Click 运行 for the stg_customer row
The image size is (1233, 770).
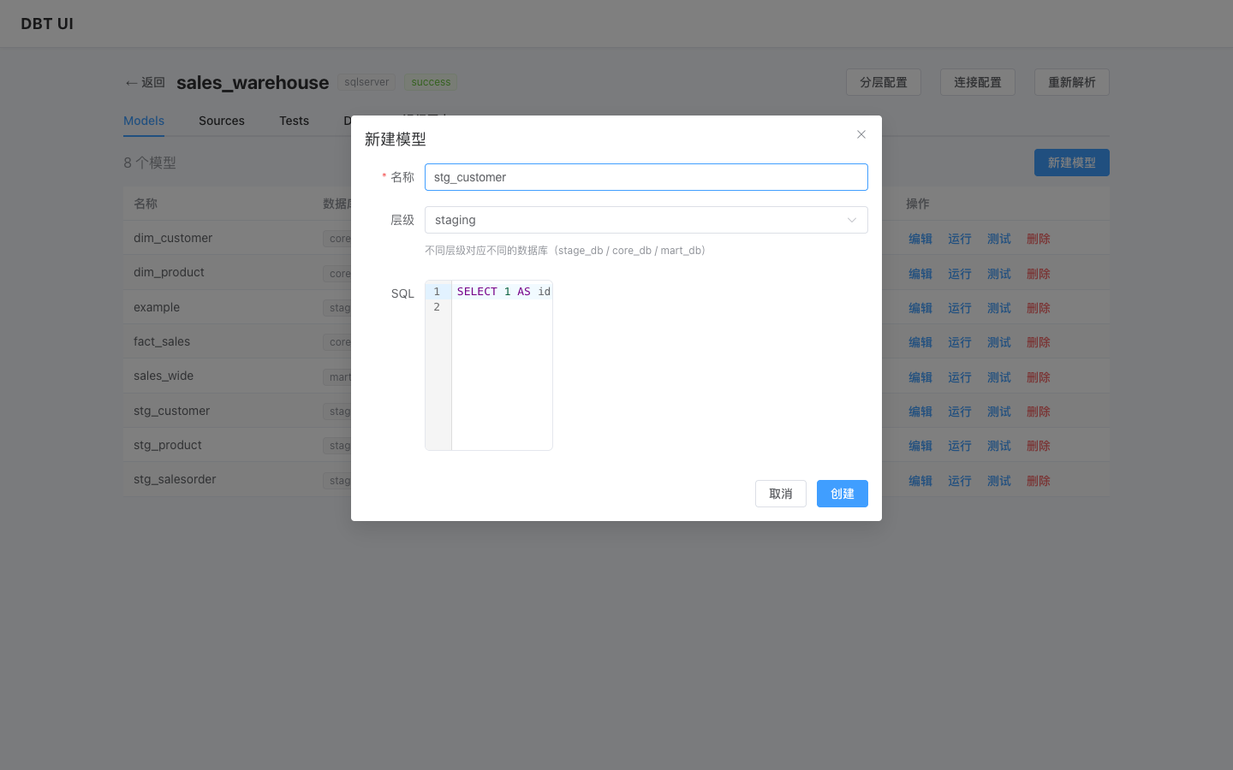coord(960,412)
